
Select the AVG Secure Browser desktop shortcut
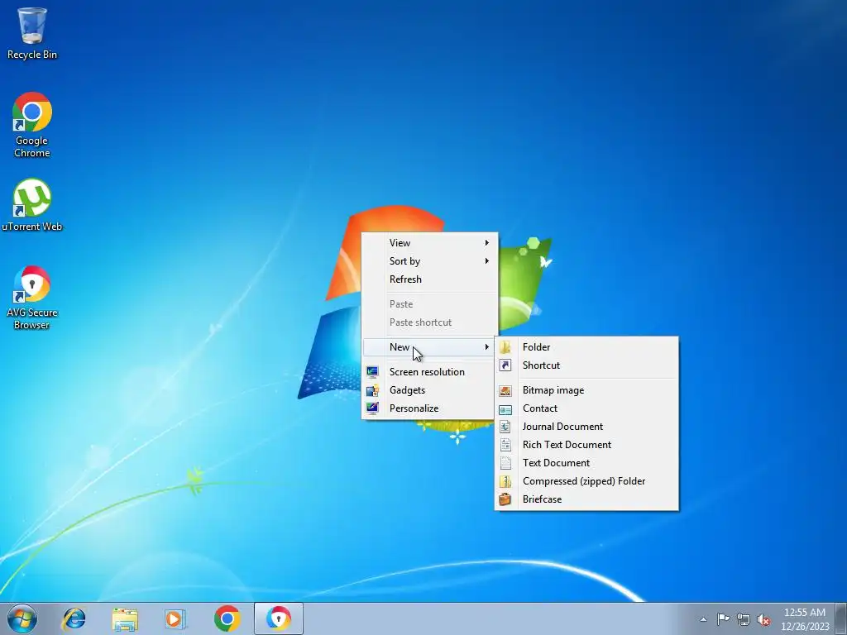(x=32, y=297)
